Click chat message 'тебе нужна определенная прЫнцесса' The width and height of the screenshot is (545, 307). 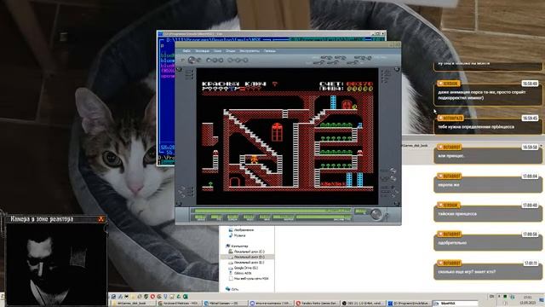coord(487,127)
